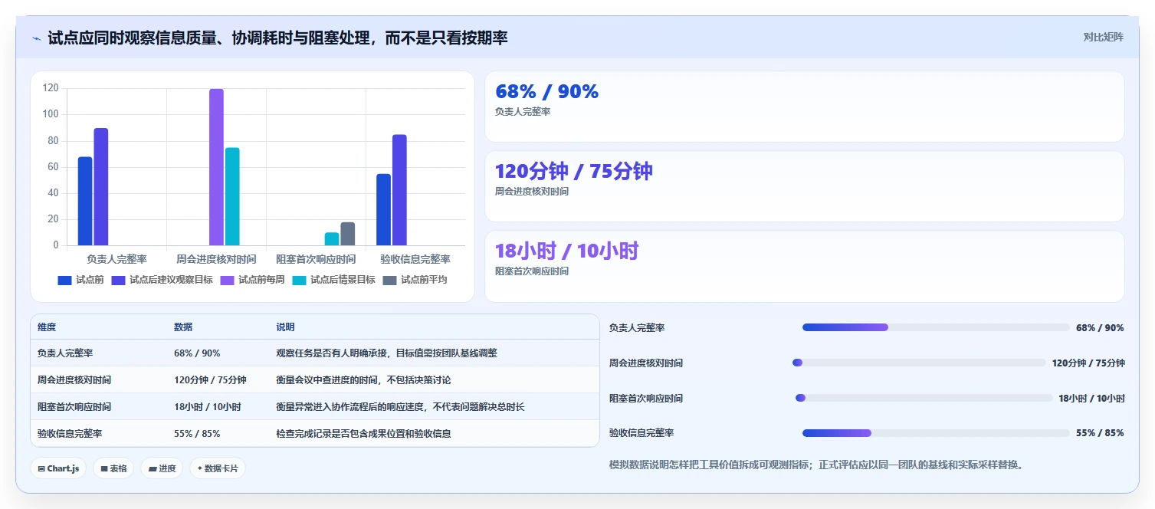Click the pulse icon before the header title
Image resolution: width=1155 pixels, height=509 pixels.
(36, 38)
